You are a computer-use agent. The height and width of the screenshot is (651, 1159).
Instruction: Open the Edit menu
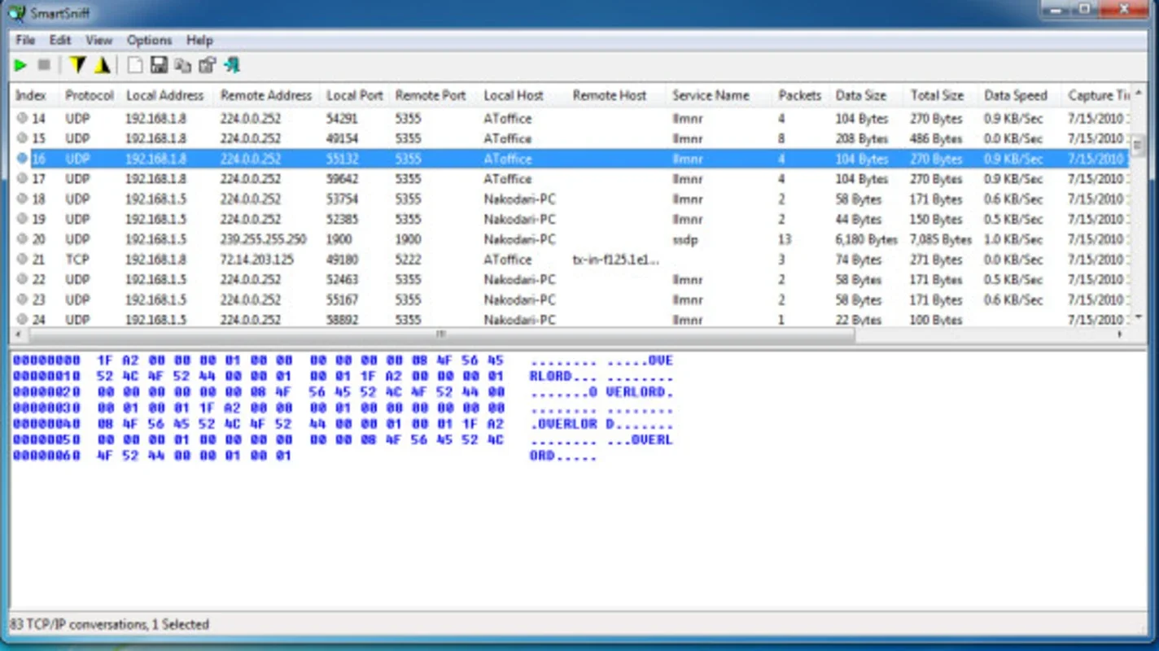coord(60,40)
